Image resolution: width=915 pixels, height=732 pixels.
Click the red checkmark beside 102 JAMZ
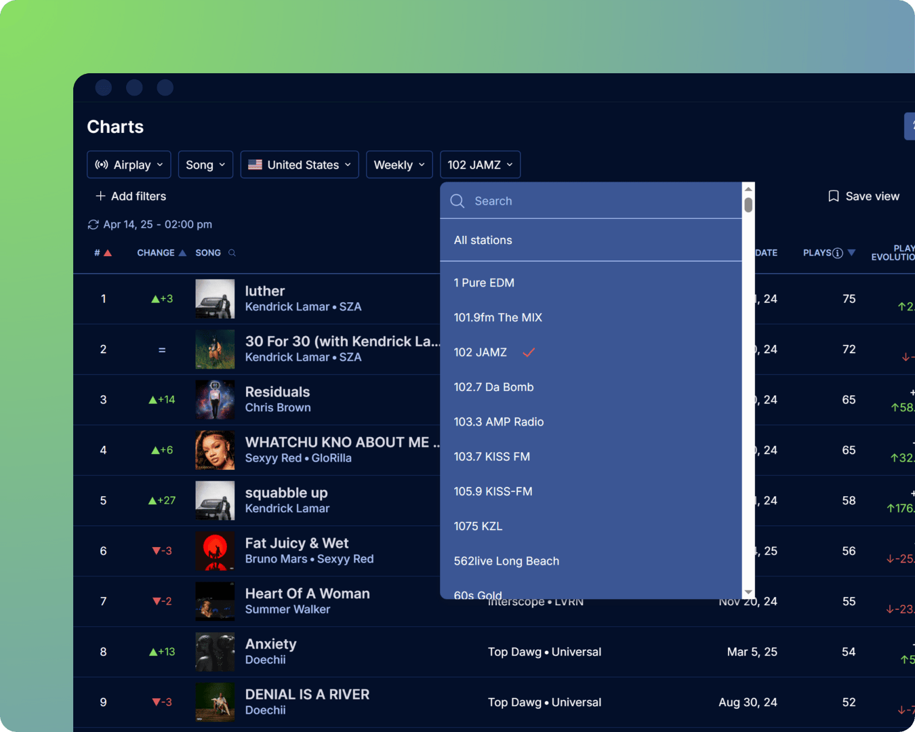529,352
